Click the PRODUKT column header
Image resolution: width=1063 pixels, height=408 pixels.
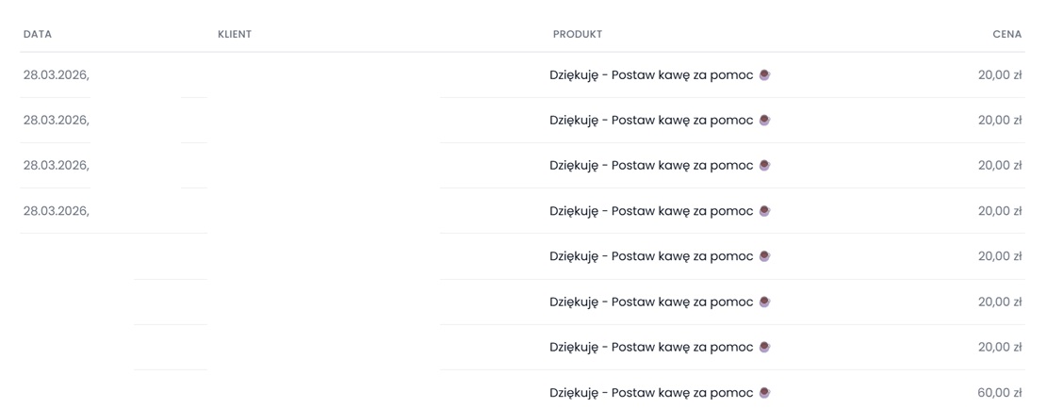pyautogui.click(x=578, y=34)
